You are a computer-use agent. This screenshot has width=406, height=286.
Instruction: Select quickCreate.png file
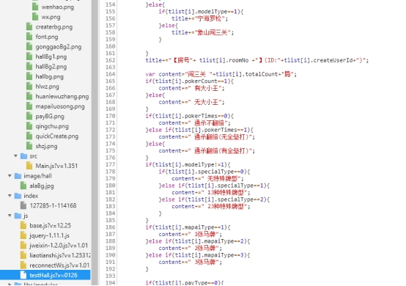tap(57, 136)
